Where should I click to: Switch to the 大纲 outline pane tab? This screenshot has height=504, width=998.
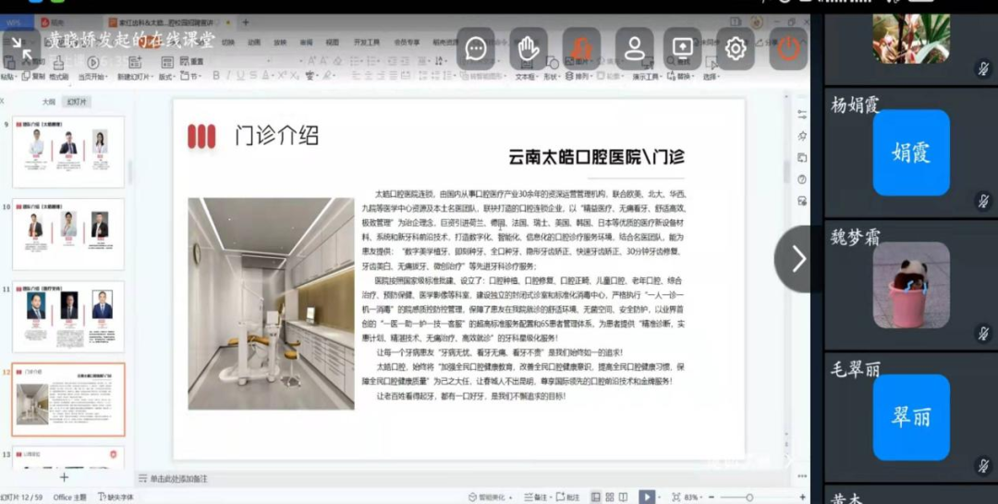coord(48,102)
